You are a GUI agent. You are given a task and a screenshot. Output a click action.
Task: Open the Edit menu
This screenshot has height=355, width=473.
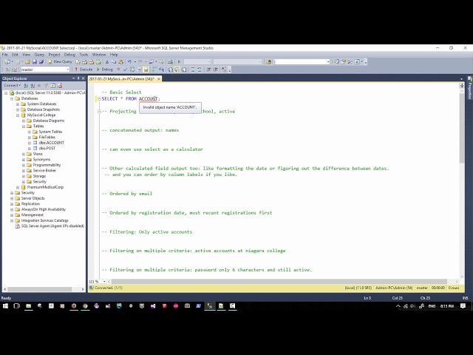pos(15,55)
